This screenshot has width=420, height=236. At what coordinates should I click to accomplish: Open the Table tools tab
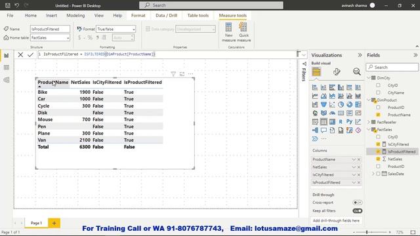pyautogui.click(x=198, y=16)
